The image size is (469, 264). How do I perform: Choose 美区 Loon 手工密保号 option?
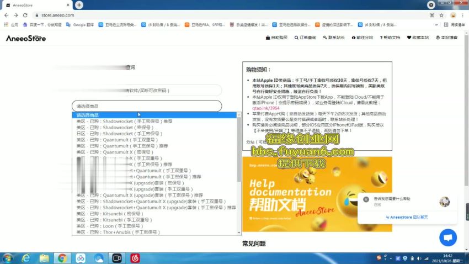[154, 226]
